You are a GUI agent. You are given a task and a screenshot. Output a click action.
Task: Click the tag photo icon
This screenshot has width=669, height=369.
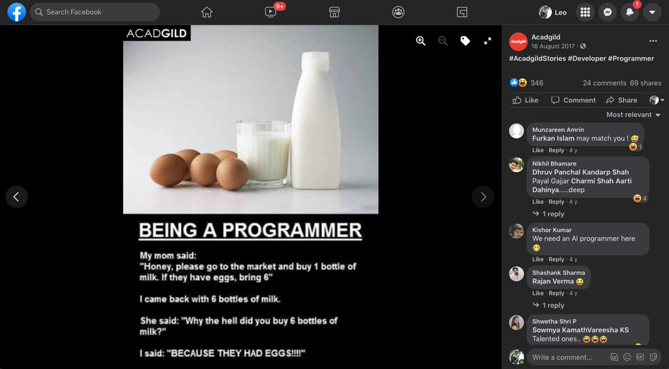point(465,41)
